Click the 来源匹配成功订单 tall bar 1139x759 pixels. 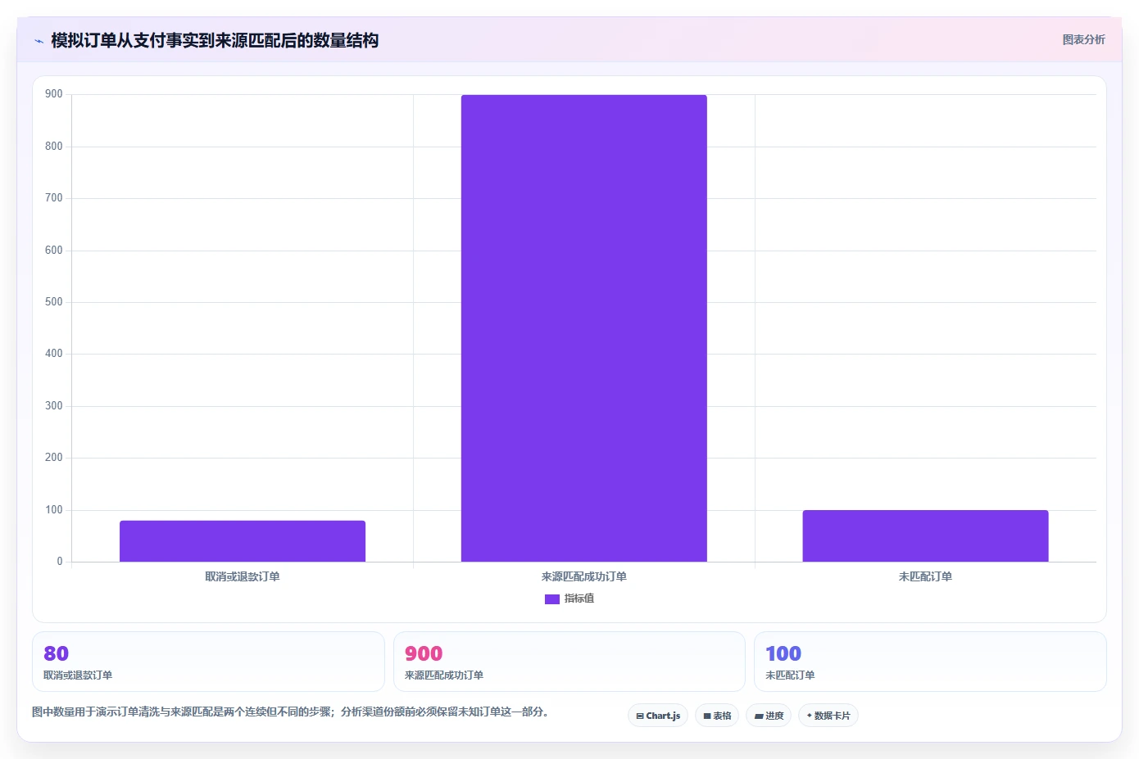pyautogui.click(x=583, y=328)
